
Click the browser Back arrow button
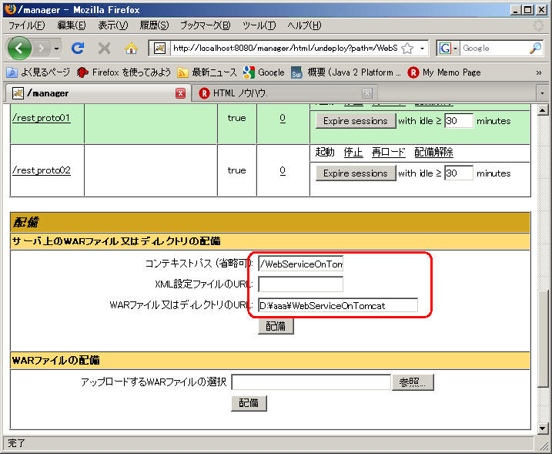pyautogui.click(x=20, y=48)
